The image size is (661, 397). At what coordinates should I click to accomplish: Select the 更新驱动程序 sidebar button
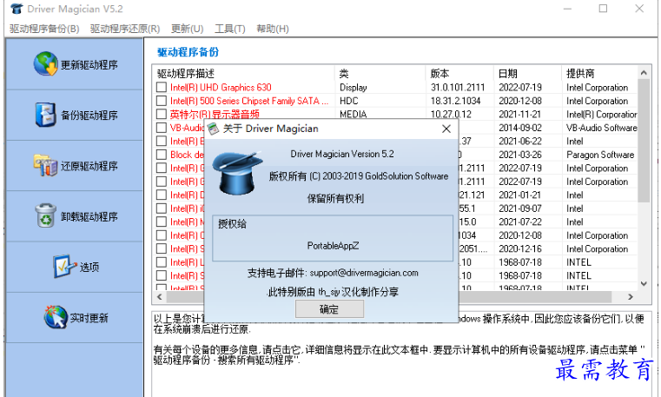(75, 64)
